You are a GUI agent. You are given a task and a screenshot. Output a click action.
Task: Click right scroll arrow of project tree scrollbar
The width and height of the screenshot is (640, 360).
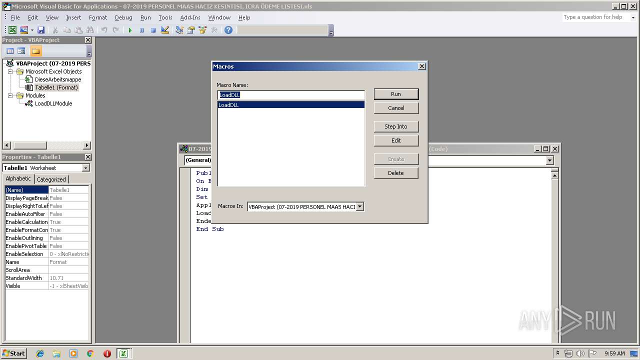pos(87,145)
